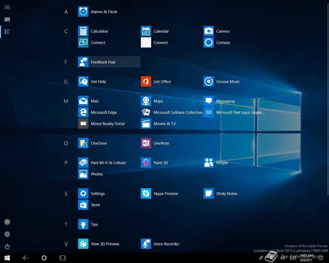Jump to letter P section header

(x=66, y=163)
